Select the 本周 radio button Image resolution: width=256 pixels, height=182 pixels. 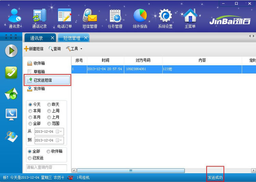(30, 111)
